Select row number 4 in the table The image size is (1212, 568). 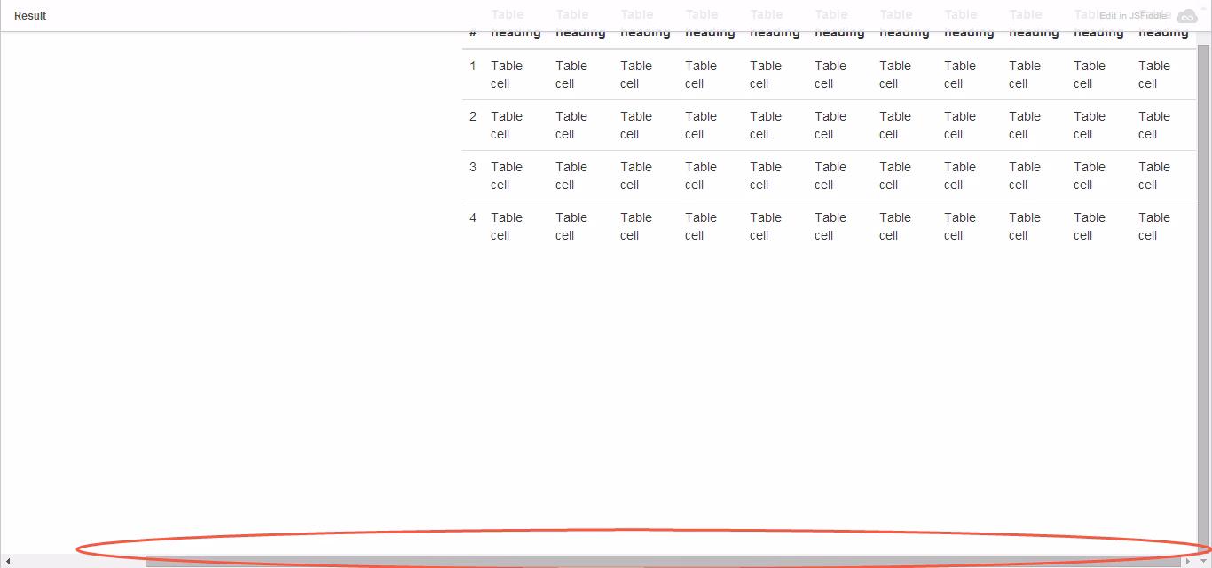[472, 217]
